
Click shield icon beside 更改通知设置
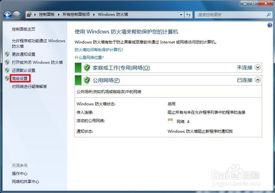tap(7, 54)
